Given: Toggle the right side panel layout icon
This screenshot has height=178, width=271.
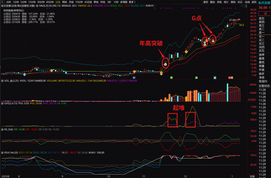Looking at the screenshot, I should point(245,6).
